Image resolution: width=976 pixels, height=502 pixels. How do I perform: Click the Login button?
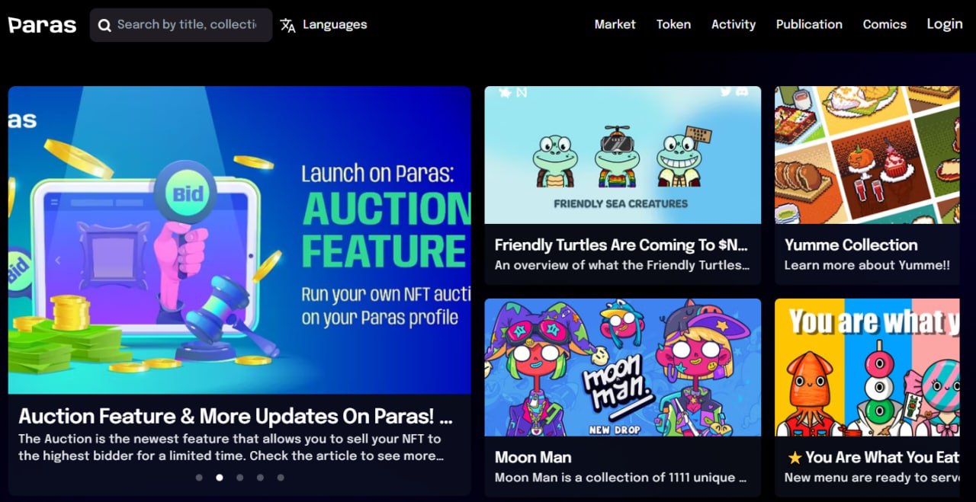click(945, 24)
